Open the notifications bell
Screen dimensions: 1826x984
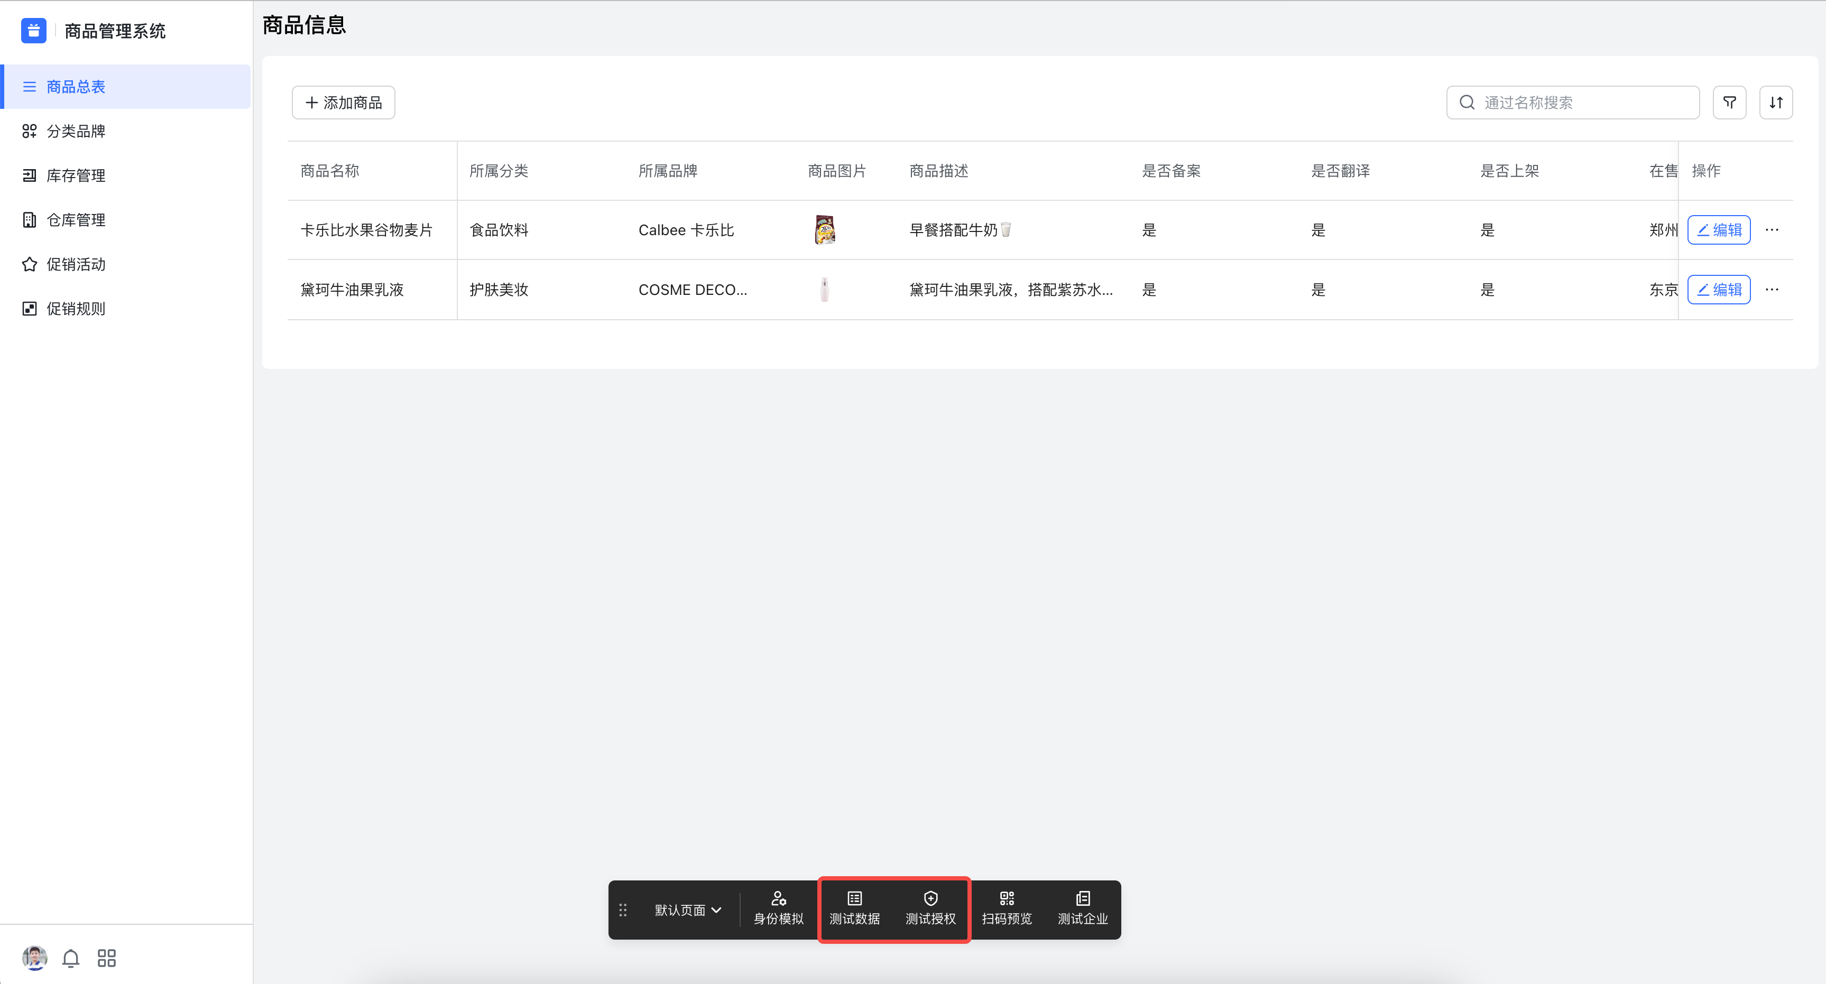pyautogui.click(x=70, y=959)
